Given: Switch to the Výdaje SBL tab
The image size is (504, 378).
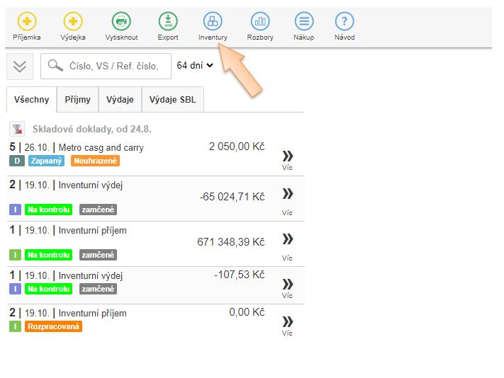Looking at the screenshot, I should click(x=173, y=100).
